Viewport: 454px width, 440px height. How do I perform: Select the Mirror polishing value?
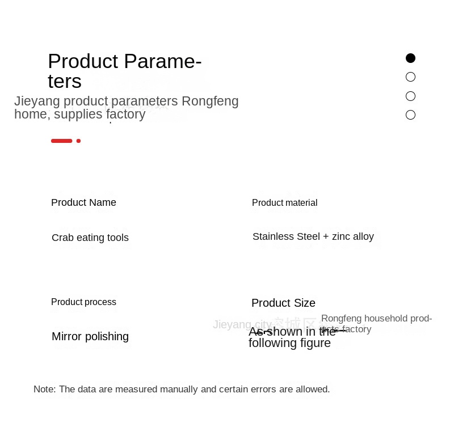point(90,336)
